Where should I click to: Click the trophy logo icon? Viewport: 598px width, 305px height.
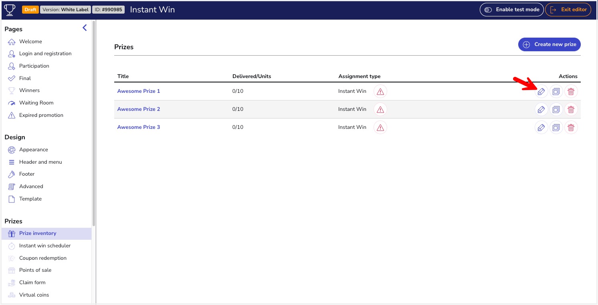pos(9,9)
